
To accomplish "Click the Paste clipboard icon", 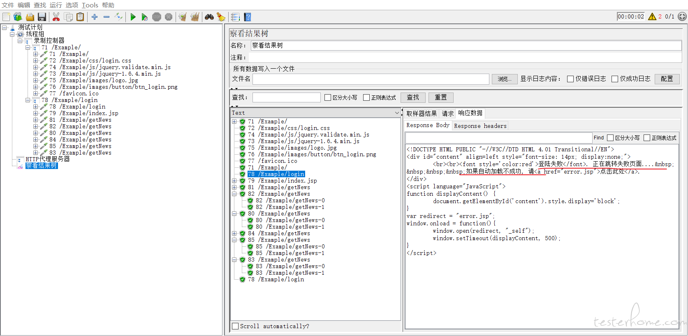I will [80, 17].
